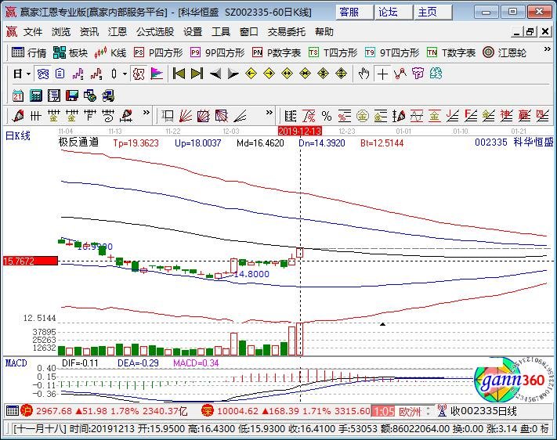The width and height of the screenshot is (557, 440).
Task: Open the 浏览 menu
Action: click(61, 32)
